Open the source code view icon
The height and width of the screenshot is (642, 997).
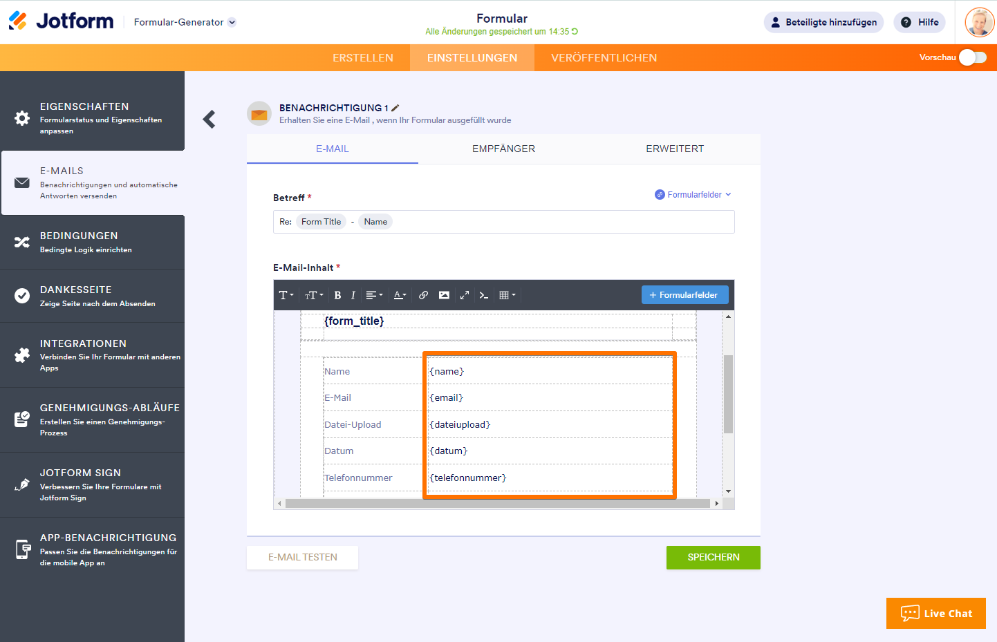coord(484,295)
